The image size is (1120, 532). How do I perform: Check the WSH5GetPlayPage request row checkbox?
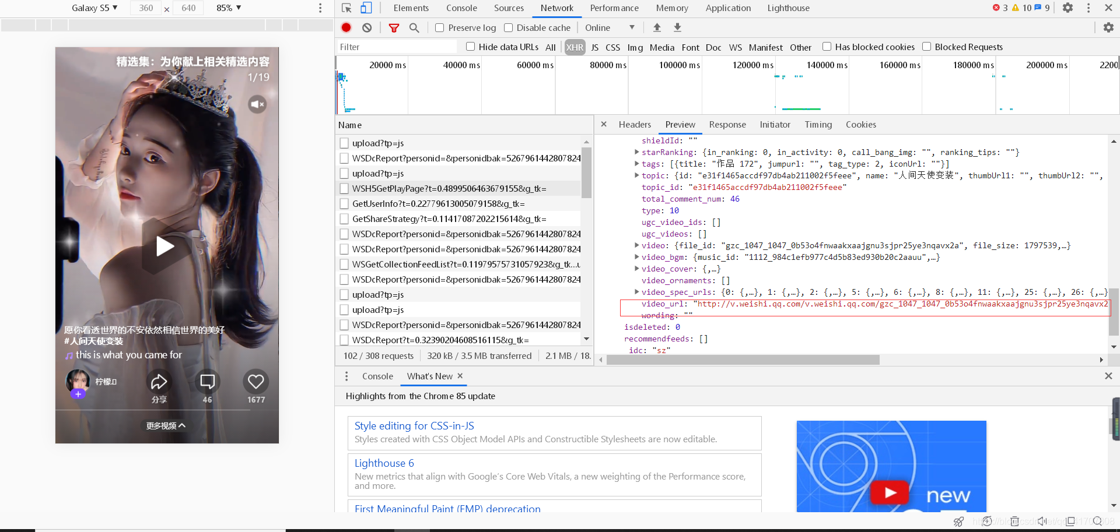344,188
